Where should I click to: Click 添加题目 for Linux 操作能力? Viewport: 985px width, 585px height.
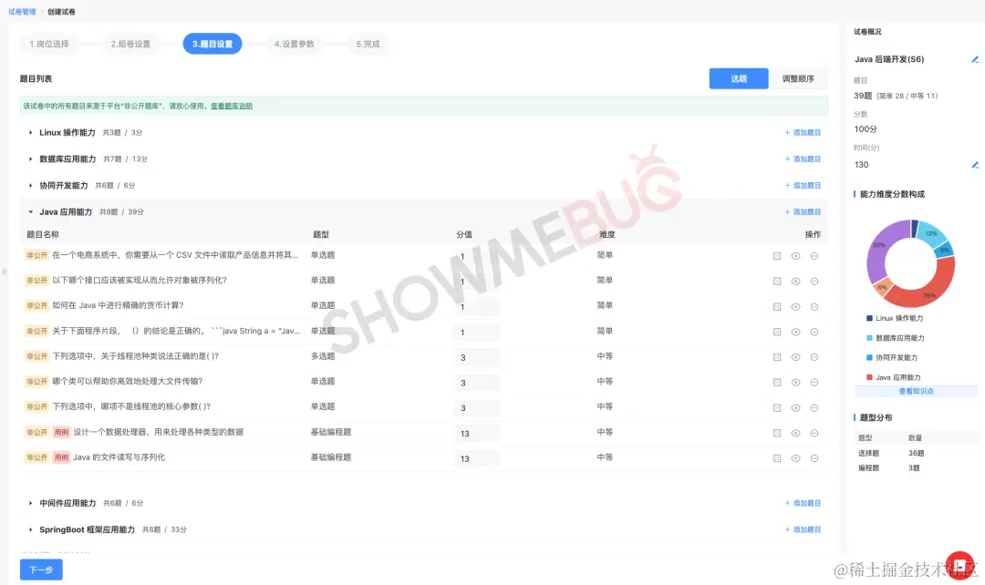[803, 132]
